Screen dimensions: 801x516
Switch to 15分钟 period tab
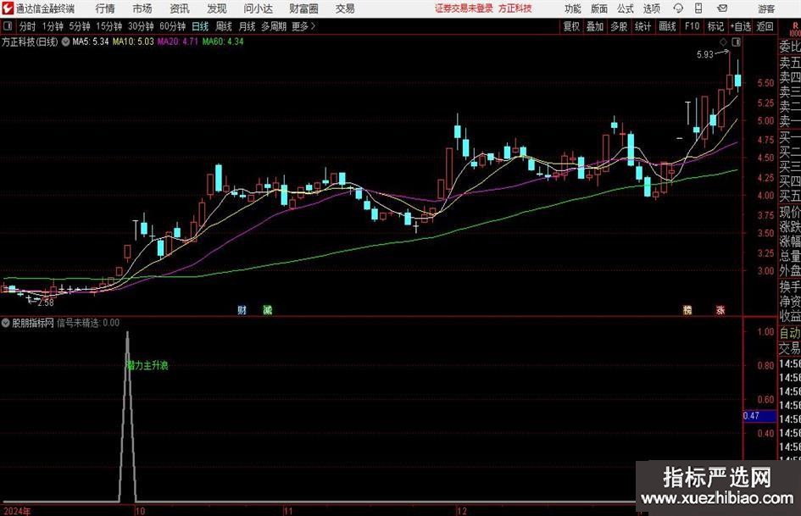click(x=109, y=26)
